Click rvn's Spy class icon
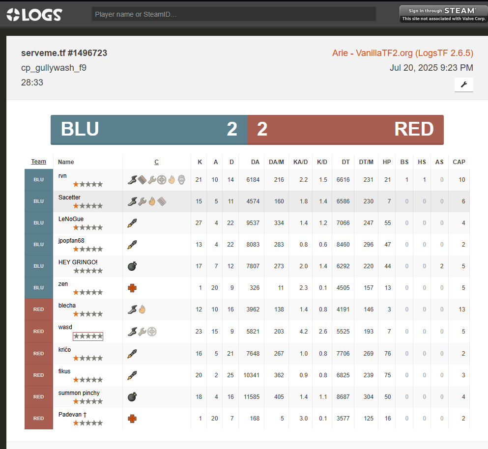Image resolution: width=488 pixels, height=449 pixels. click(x=181, y=180)
